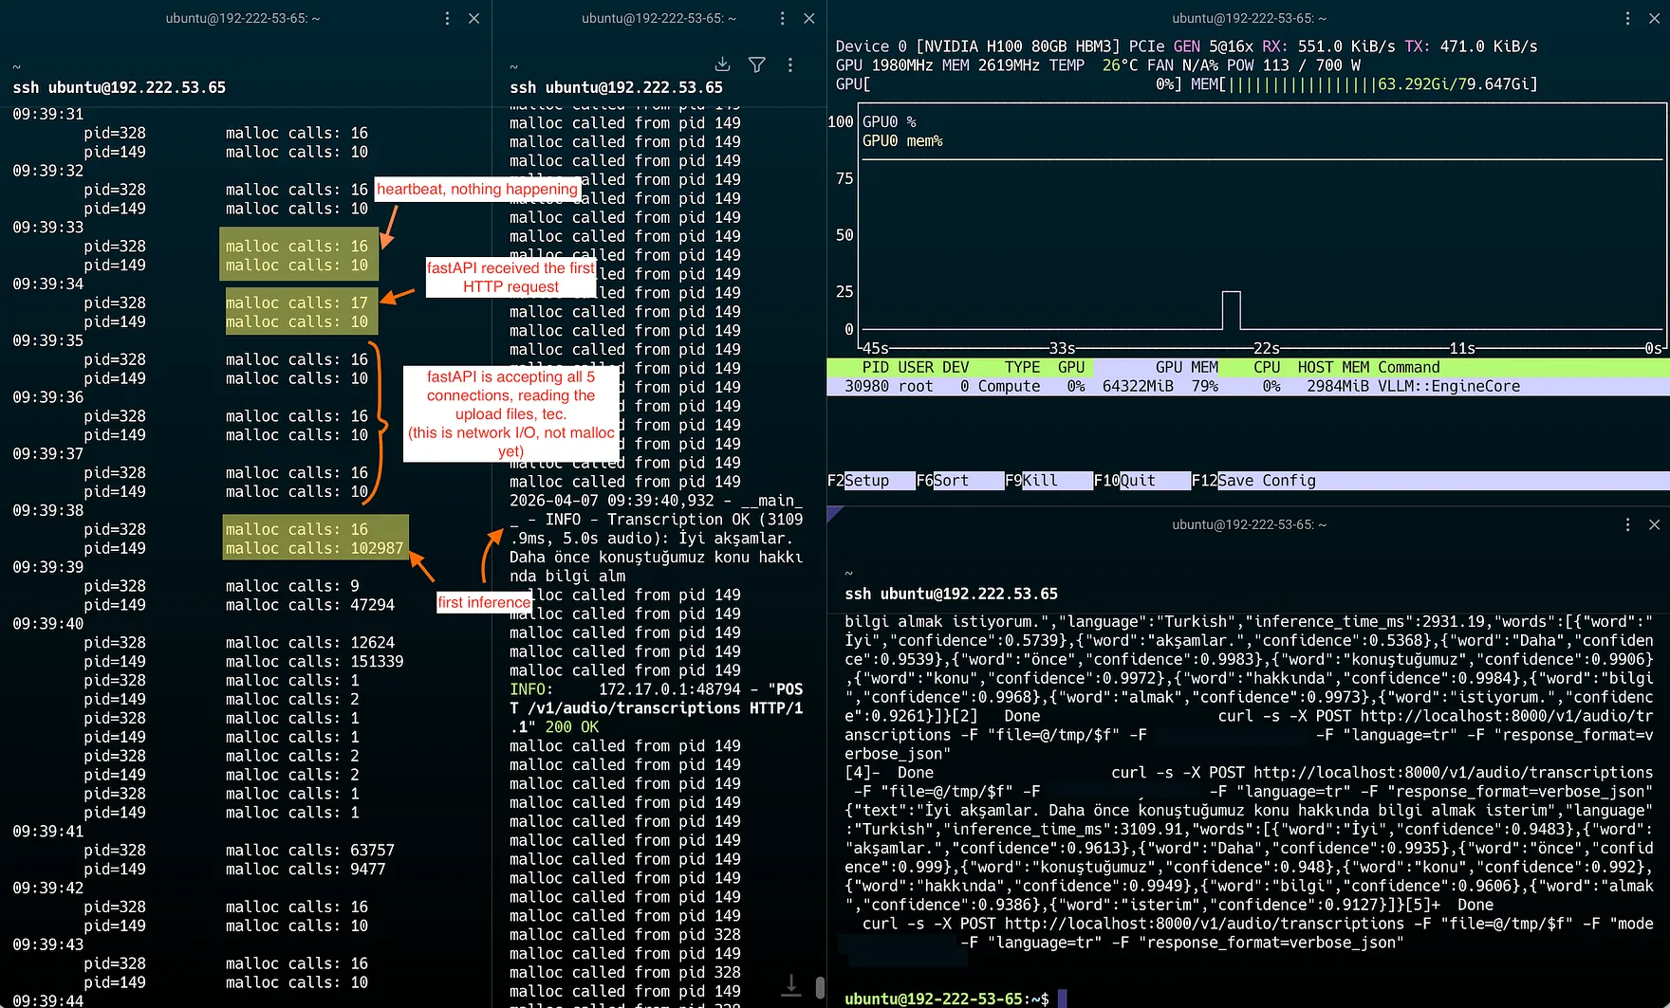Open the kebab menu of the leftmost terminal tab
1670x1008 pixels.
pyautogui.click(x=447, y=18)
